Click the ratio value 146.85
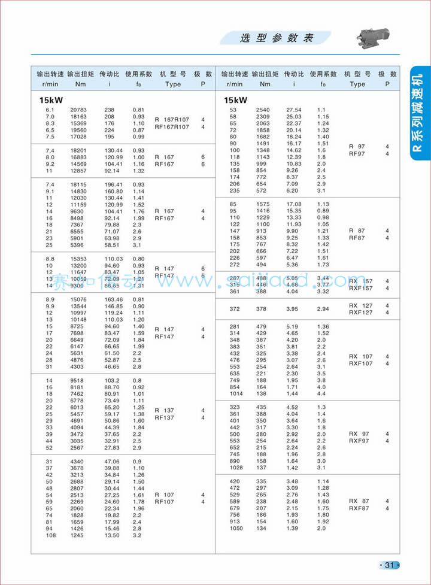This screenshot has width=431, height=585. point(113,306)
